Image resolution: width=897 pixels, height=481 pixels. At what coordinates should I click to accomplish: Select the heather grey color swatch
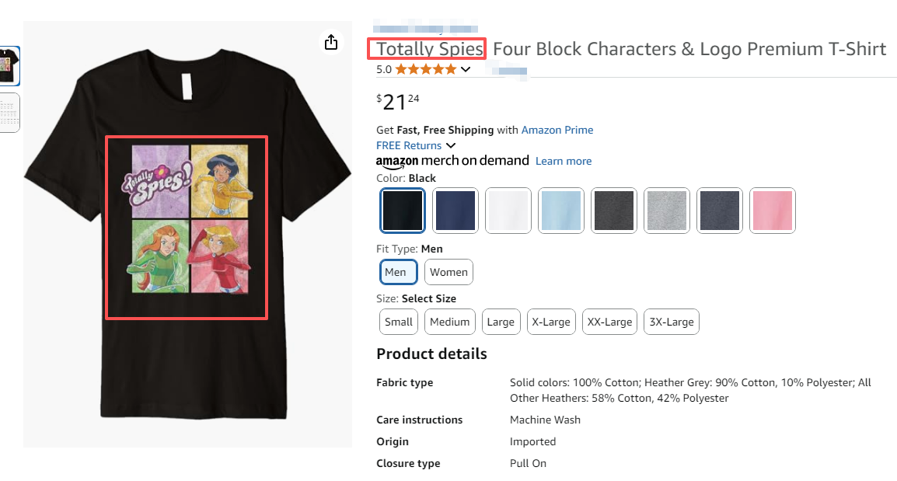(x=667, y=210)
